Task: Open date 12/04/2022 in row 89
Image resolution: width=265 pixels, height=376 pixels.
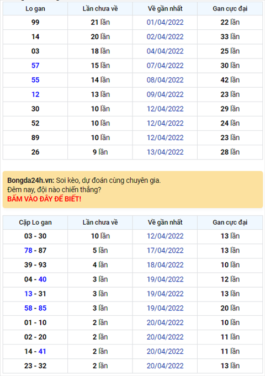Action: [x=165, y=137]
